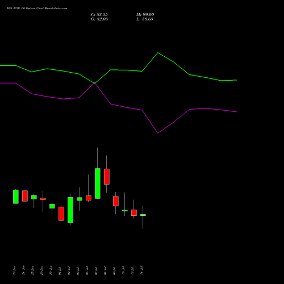Click where green and purple lines cross
This screenshot has height=284, width=284.
click(x=94, y=83)
